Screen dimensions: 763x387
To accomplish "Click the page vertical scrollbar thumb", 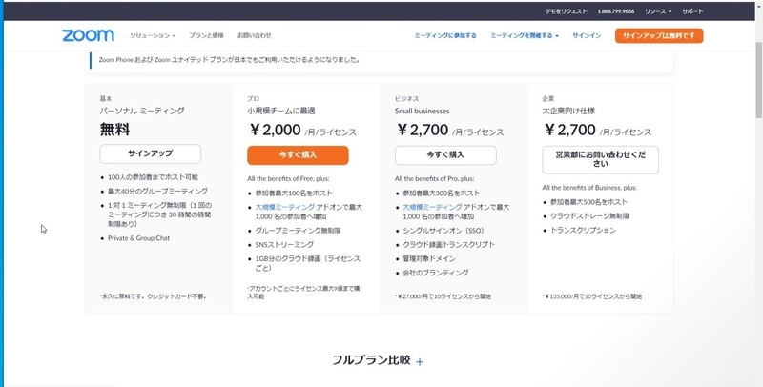I will (x=758, y=80).
